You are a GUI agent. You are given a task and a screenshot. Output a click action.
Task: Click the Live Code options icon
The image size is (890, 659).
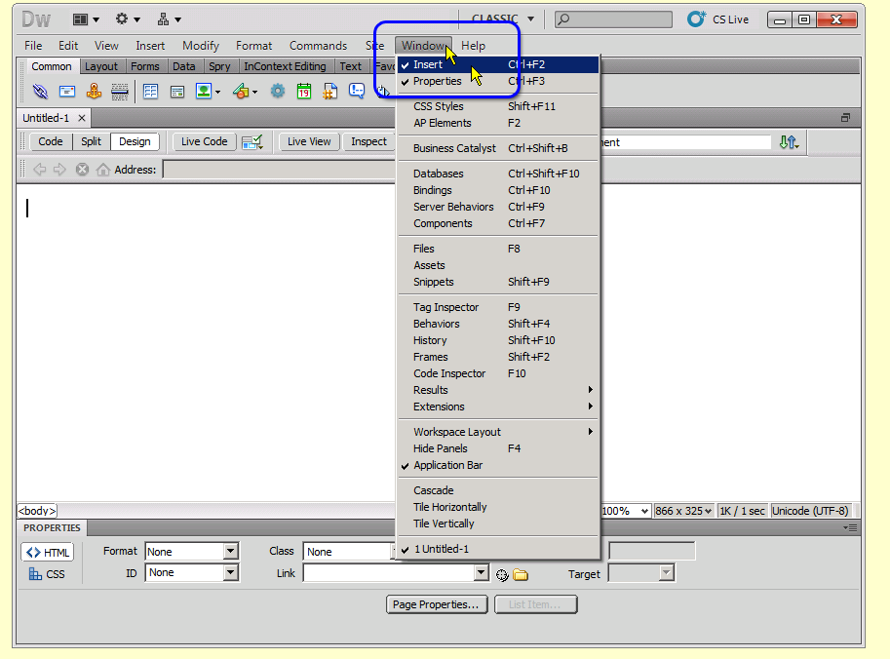click(x=252, y=142)
